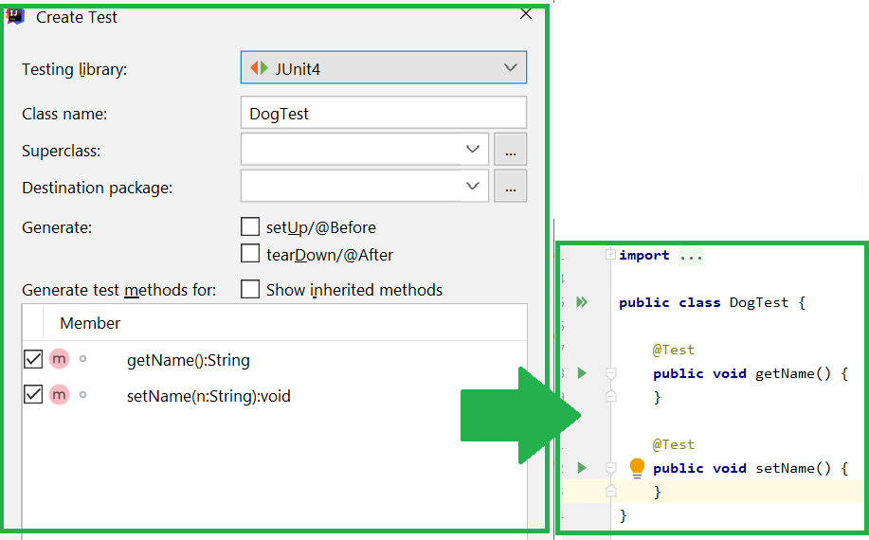Click the IntelliJ icon in the dialog title

tap(14, 16)
